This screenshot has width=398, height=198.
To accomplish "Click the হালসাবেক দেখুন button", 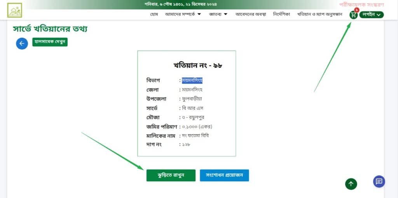I will point(50,42).
